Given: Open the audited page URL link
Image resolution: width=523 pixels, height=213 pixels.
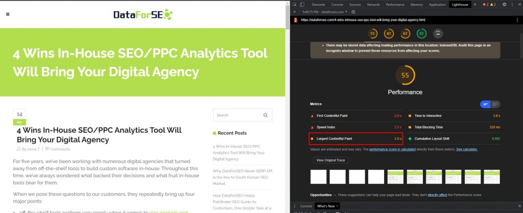Looking at the screenshot, I should (363, 20).
